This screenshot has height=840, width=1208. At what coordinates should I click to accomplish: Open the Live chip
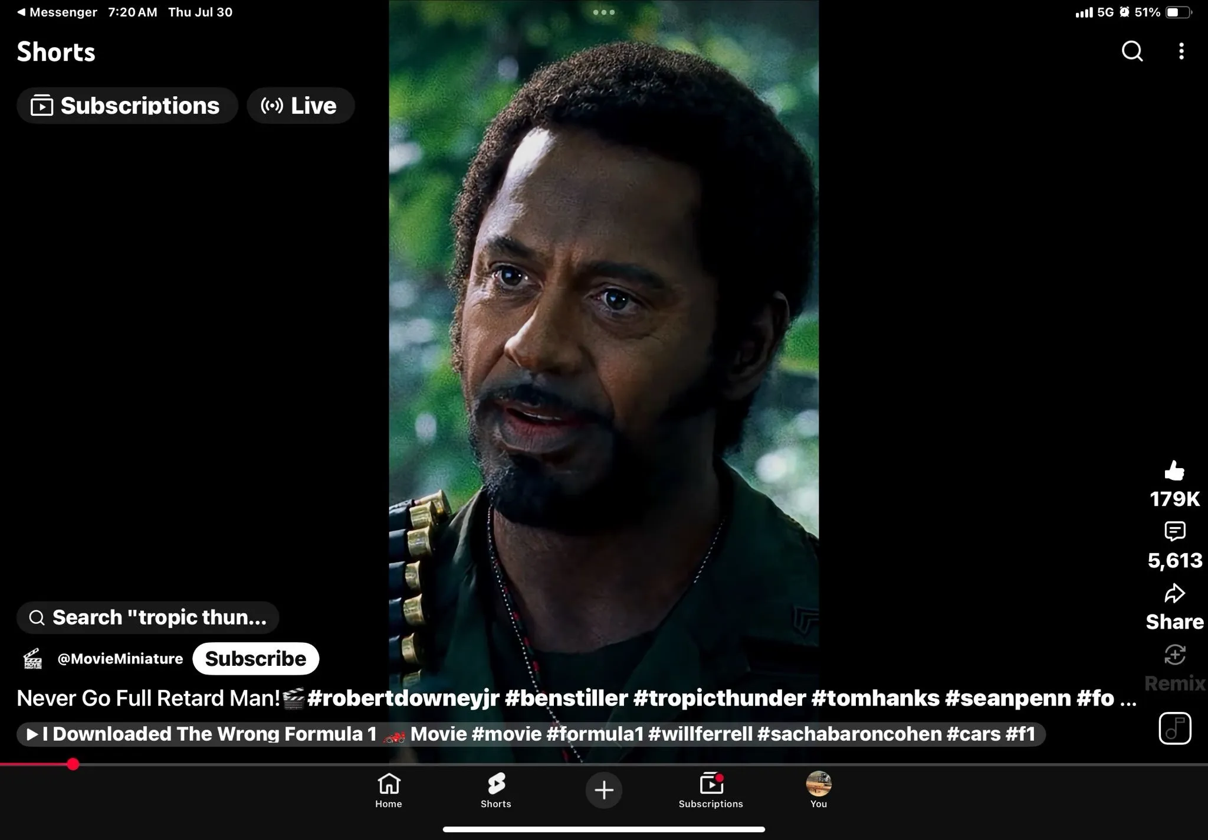pyautogui.click(x=300, y=106)
